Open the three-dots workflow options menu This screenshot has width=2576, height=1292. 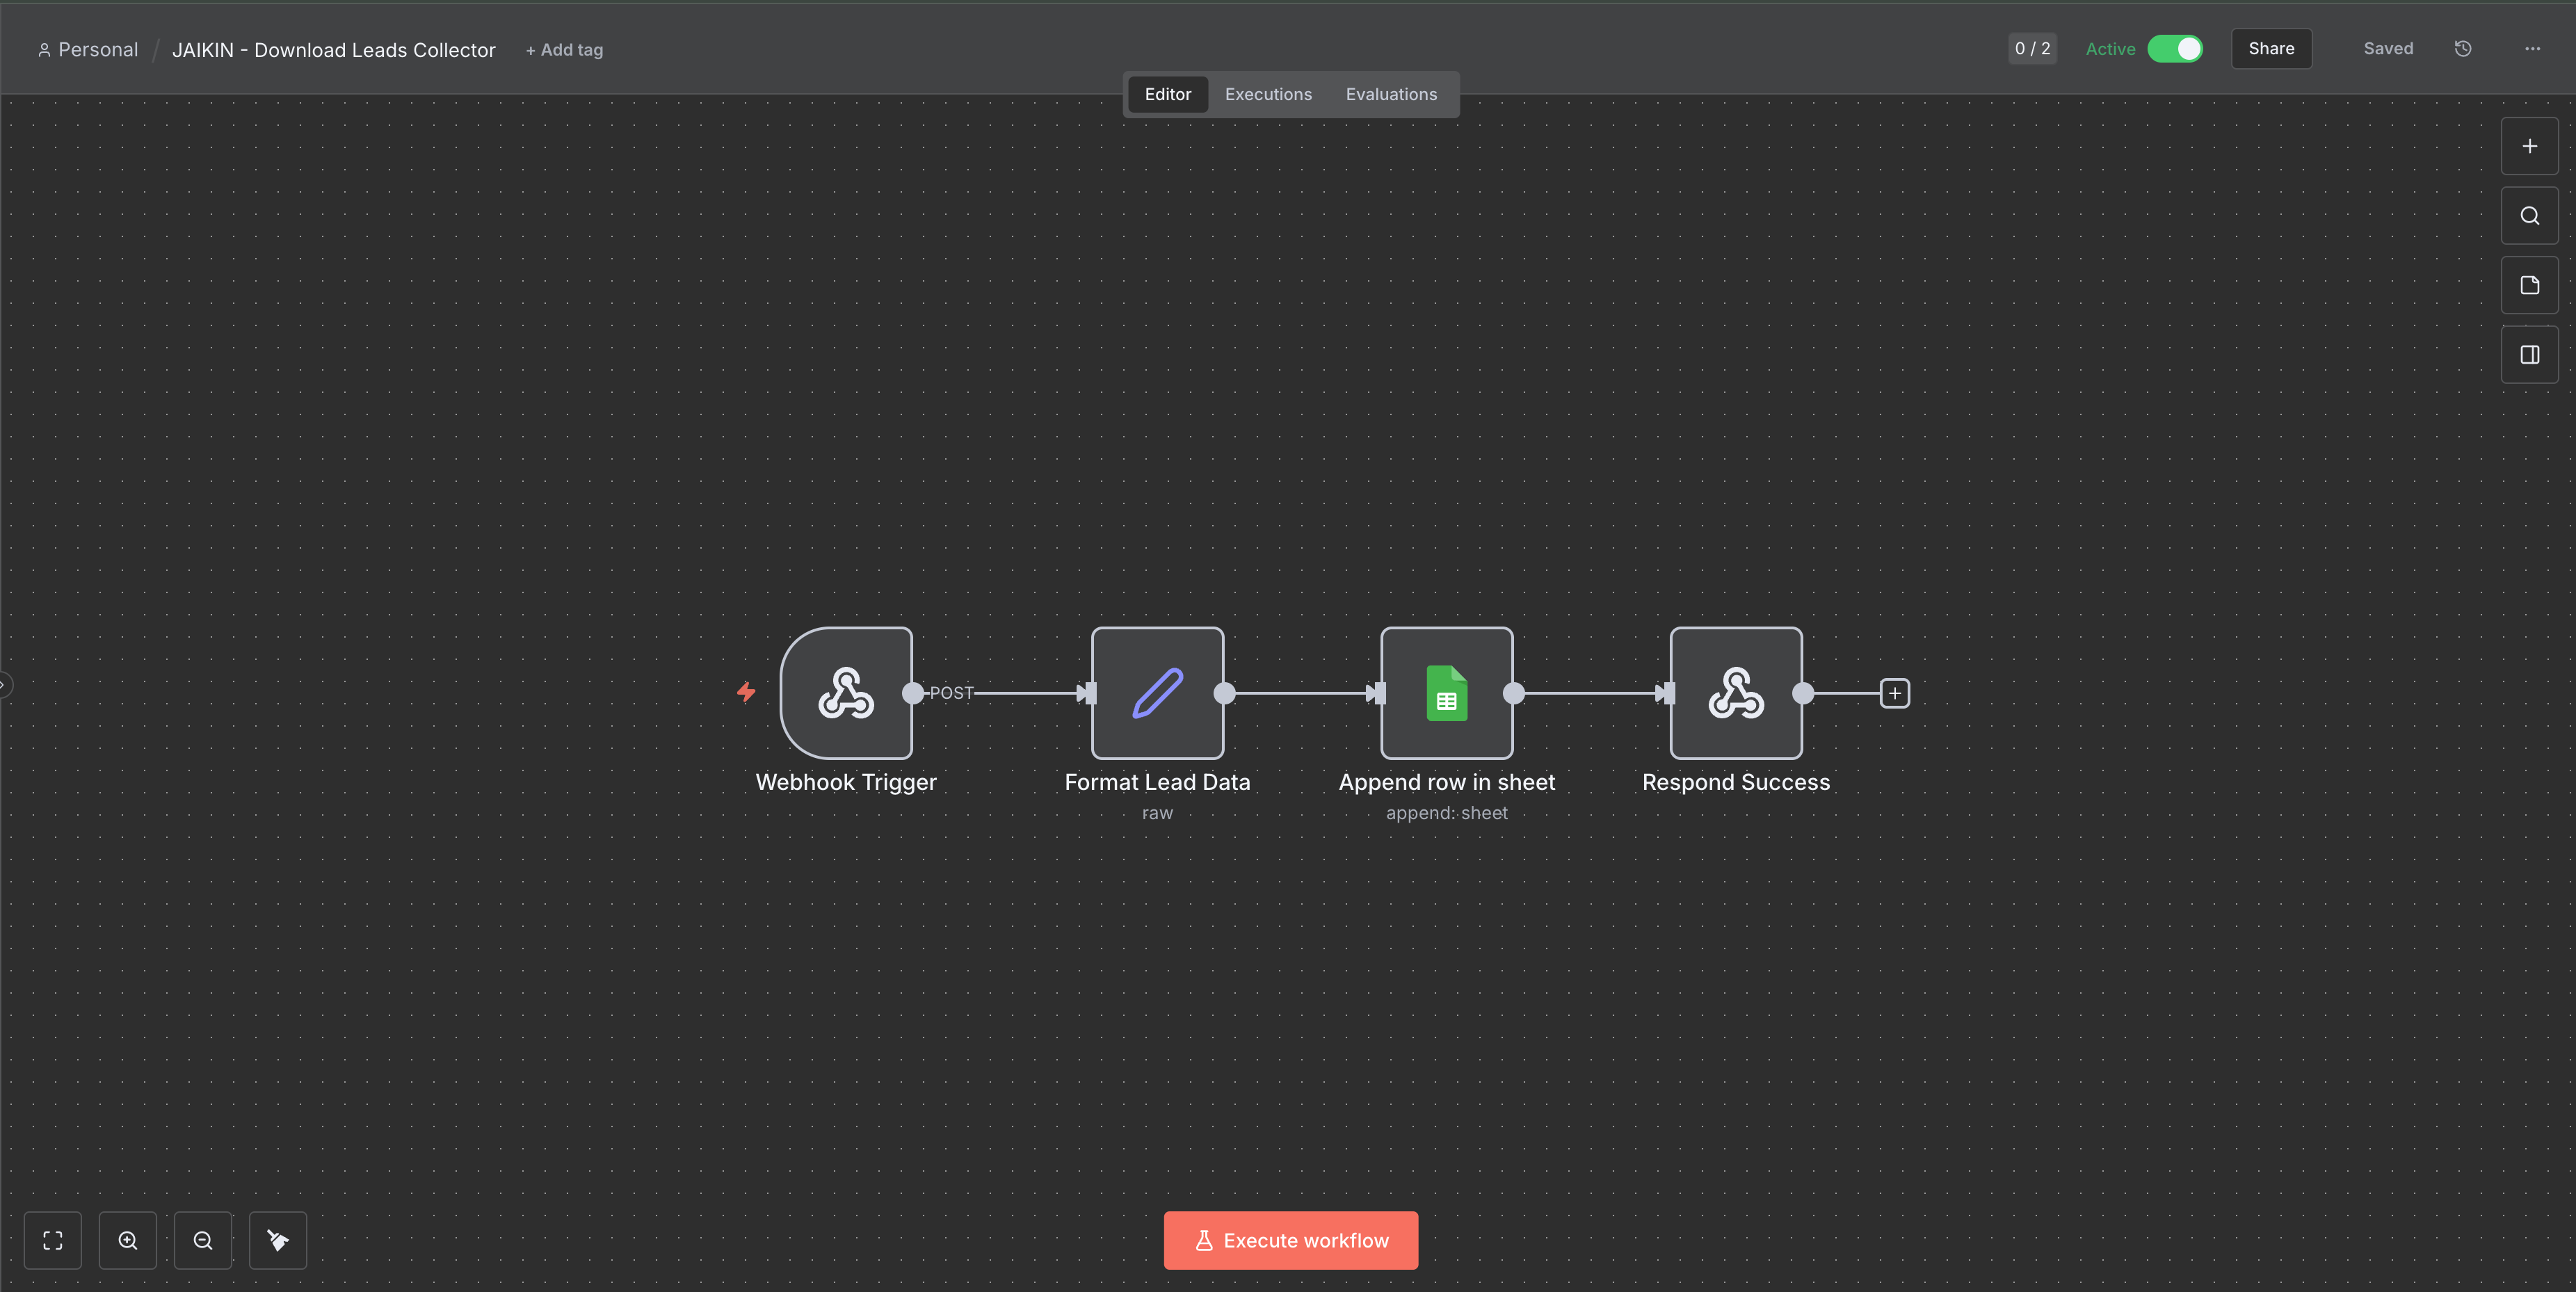[2532, 49]
